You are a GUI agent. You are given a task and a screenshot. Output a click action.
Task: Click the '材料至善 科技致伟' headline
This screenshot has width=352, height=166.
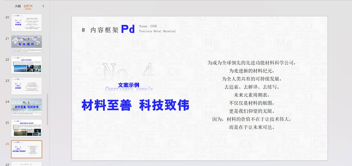[135, 105]
